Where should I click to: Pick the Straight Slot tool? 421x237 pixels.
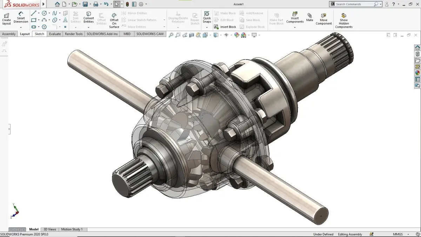click(x=34, y=27)
